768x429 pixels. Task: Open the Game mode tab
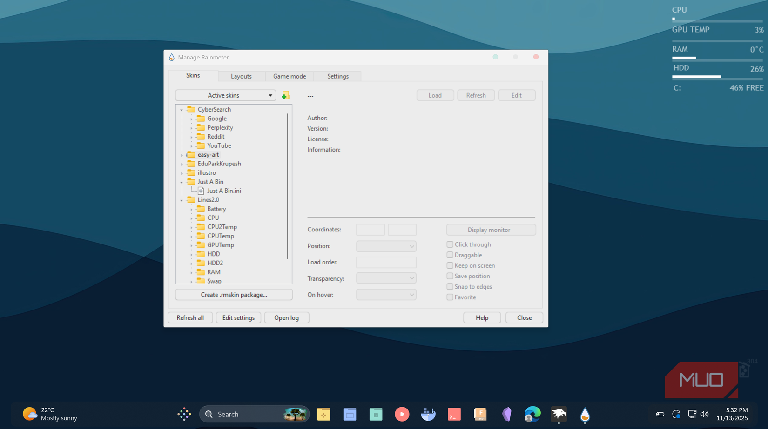pos(290,76)
